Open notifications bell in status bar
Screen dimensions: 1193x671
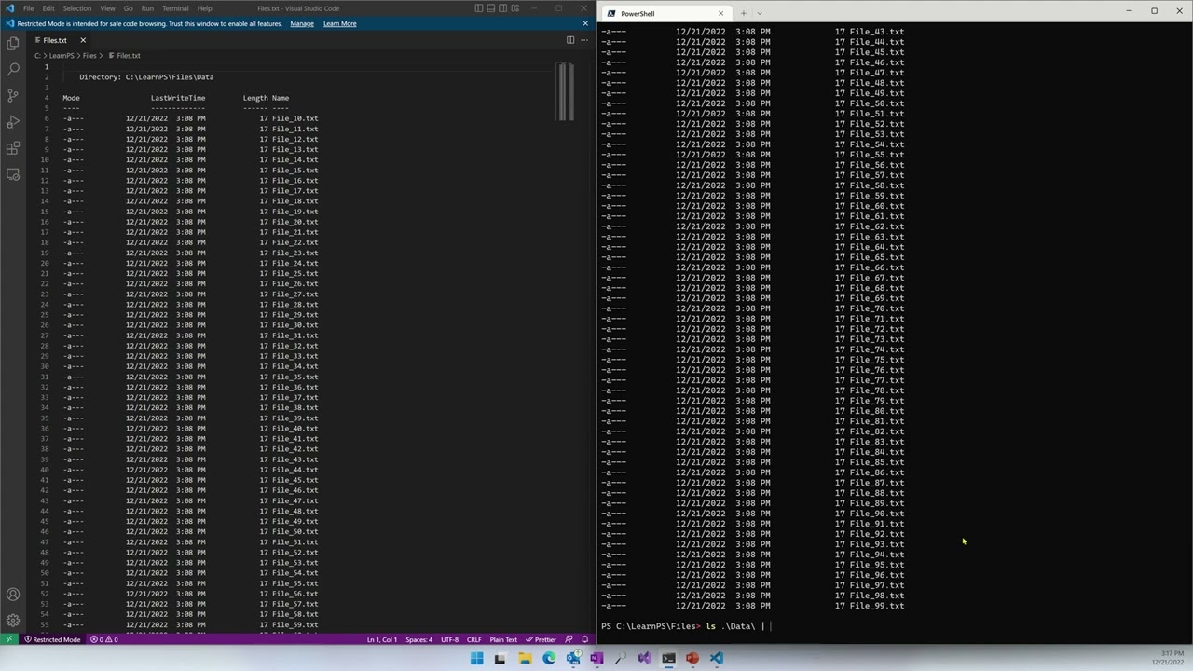click(x=585, y=639)
